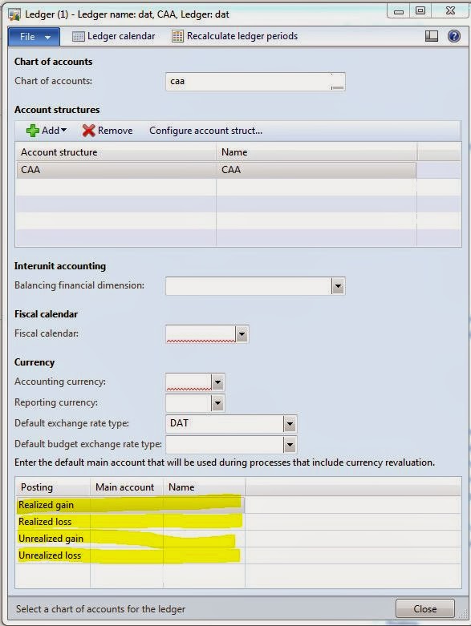The image size is (471, 626).
Task: Select the CAA name cell
Action: pos(316,170)
